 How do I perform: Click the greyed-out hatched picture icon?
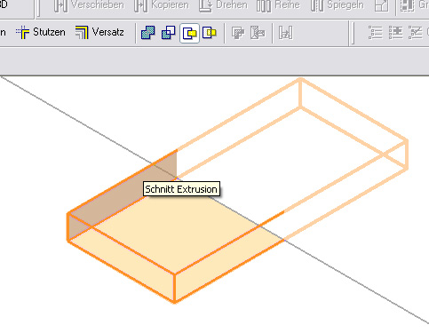[258, 33]
